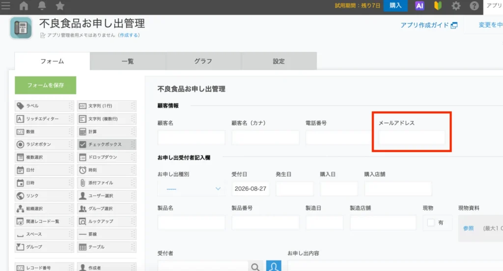Switch to the グラフ tab
The height and width of the screenshot is (271, 503).
[203, 61]
